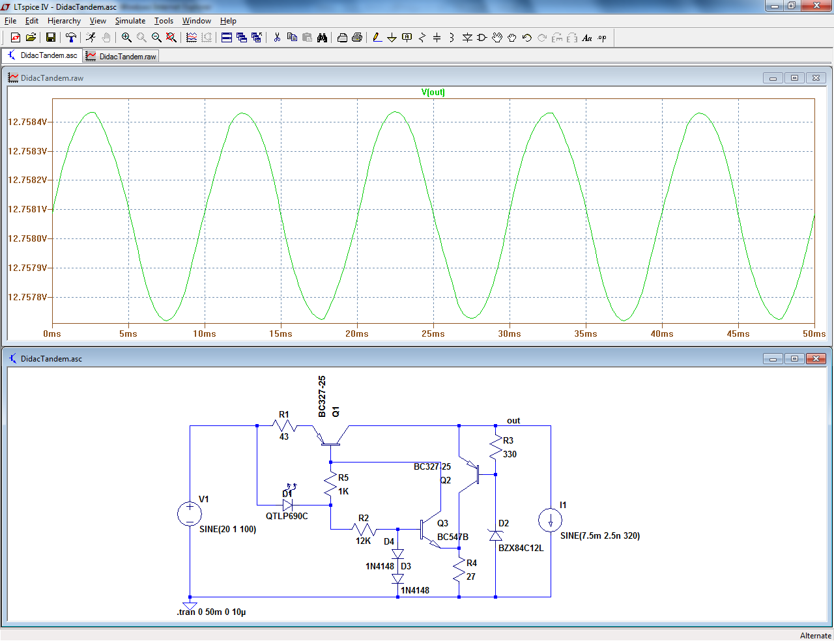Open the Tools menu
The height and width of the screenshot is (641, 834).
tap(164, 21)
